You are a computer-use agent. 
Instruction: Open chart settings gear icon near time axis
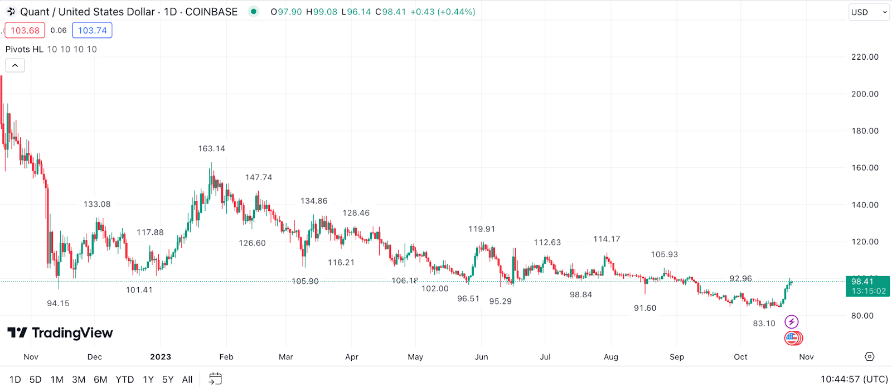tap(870, 357)
